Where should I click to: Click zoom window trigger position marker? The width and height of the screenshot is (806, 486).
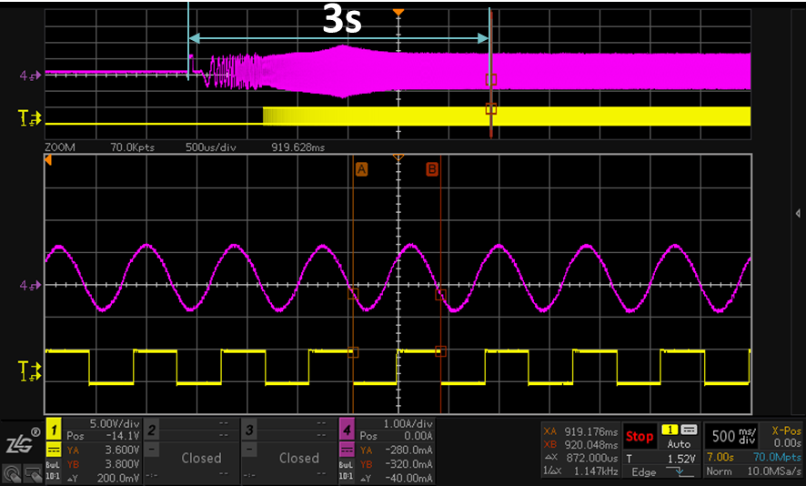pyautogui.click(x=398, y=157)
